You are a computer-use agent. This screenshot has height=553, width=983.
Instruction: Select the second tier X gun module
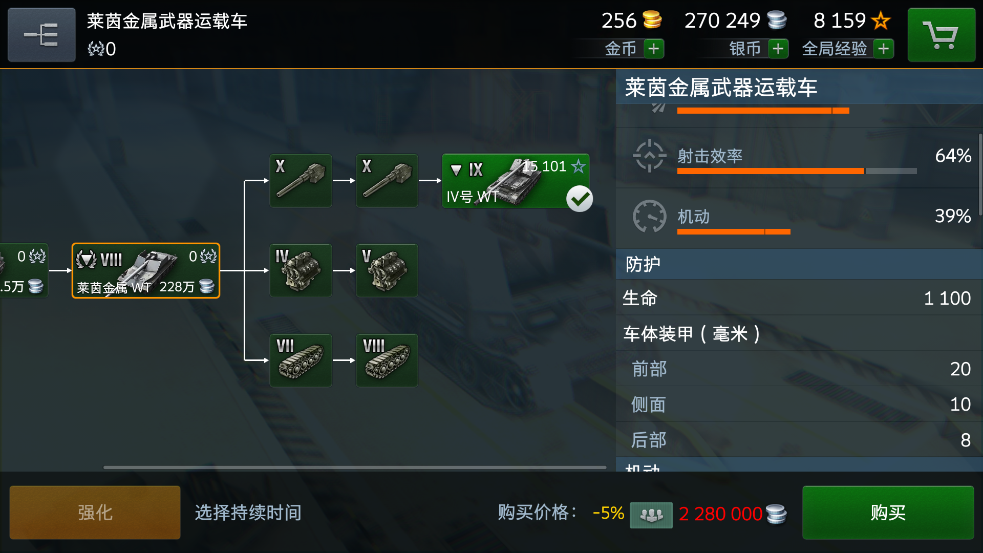pyautogui.click(x=387, y=181)
